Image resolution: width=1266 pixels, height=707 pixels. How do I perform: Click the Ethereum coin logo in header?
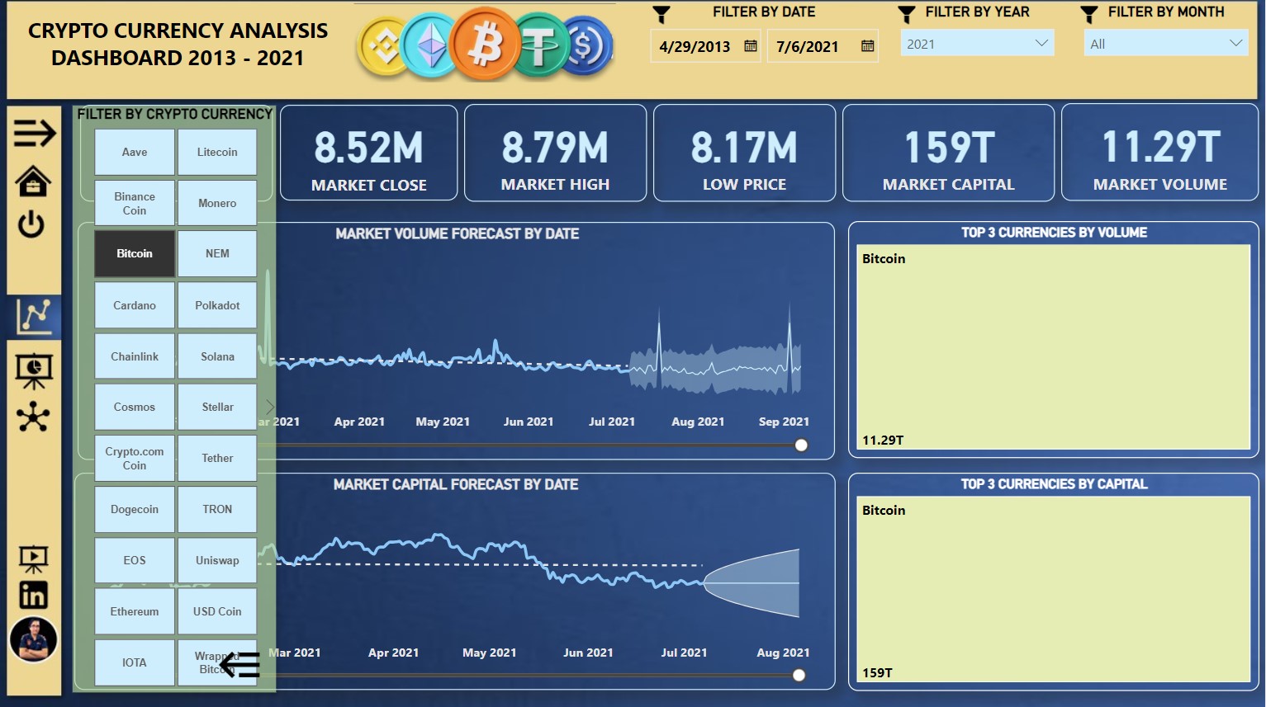[x=429, y=46]
